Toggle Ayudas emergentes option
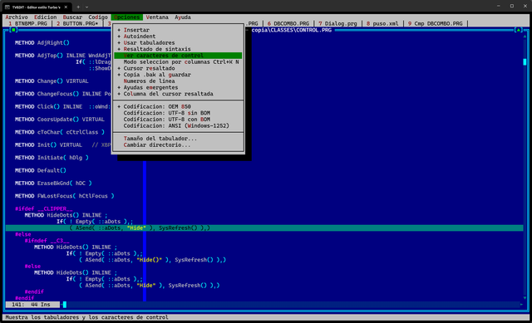Image resolution: width=532 pixels, height=323 pixels. 178,87
